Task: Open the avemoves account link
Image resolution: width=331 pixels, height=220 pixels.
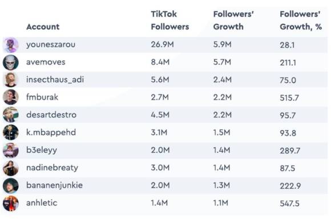Action: click(46, 62)
